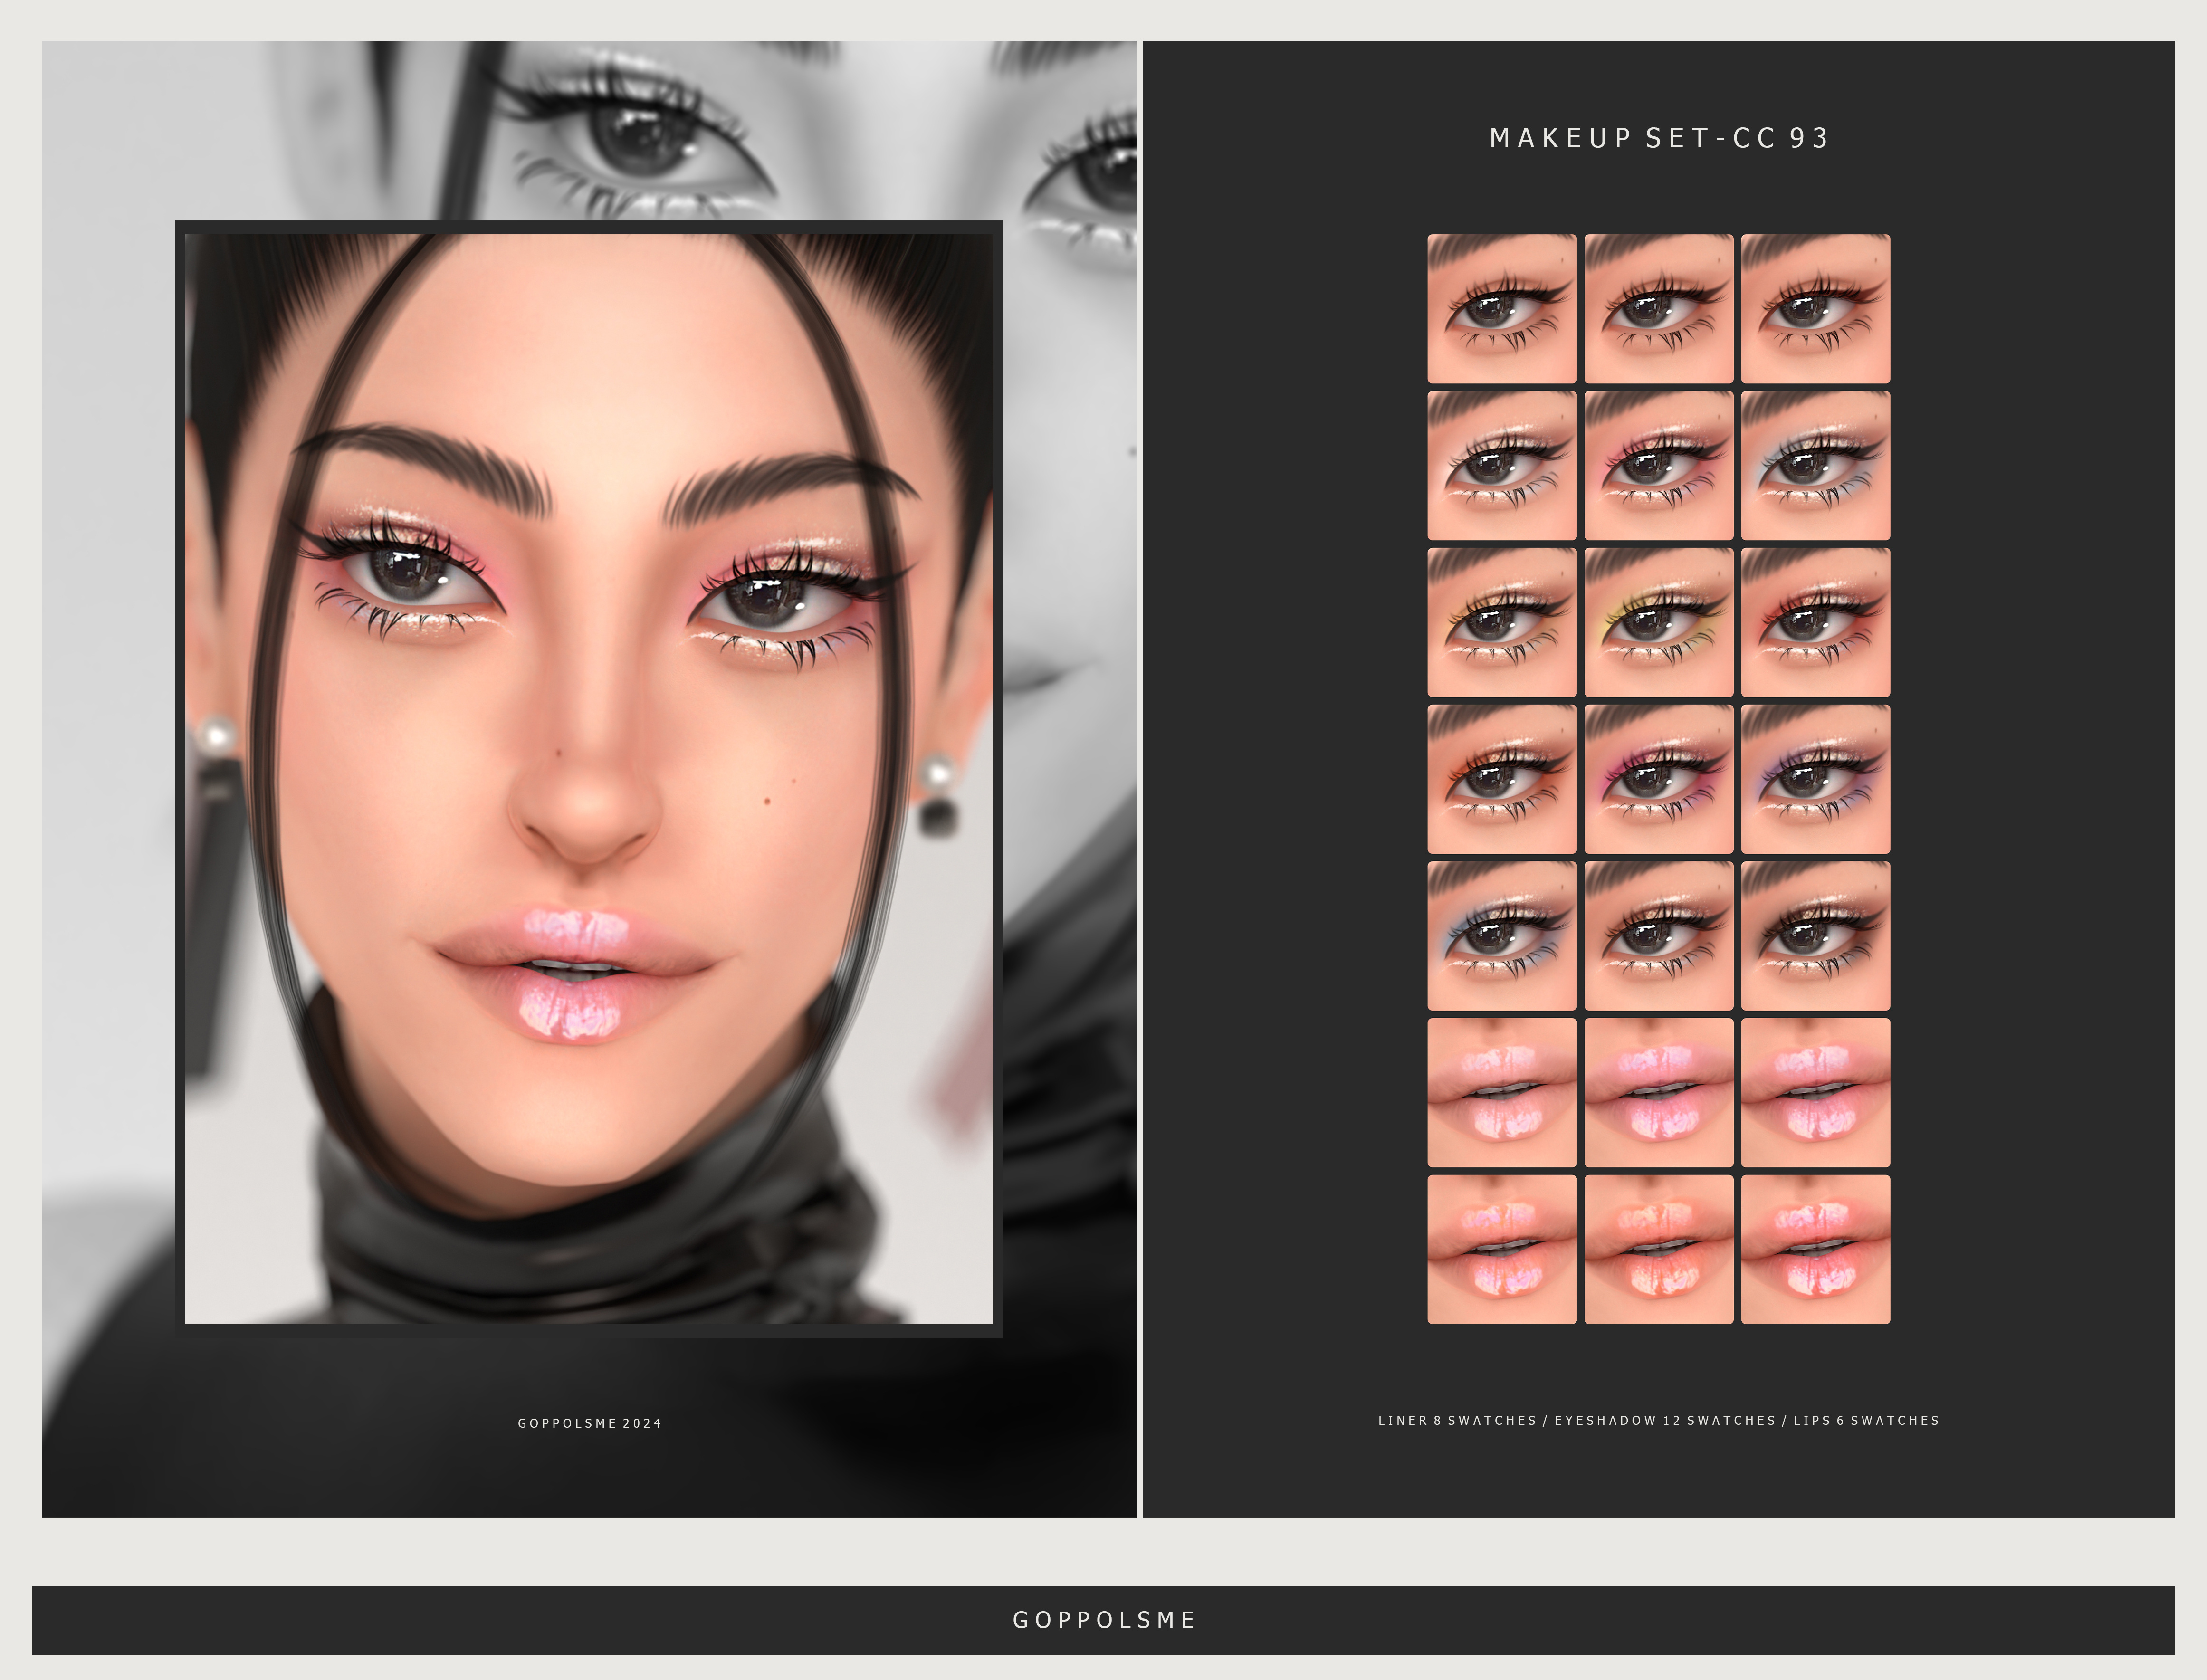
Task: Pick the first pink lip swatch in sixth row
Action: point(1501,1092)
